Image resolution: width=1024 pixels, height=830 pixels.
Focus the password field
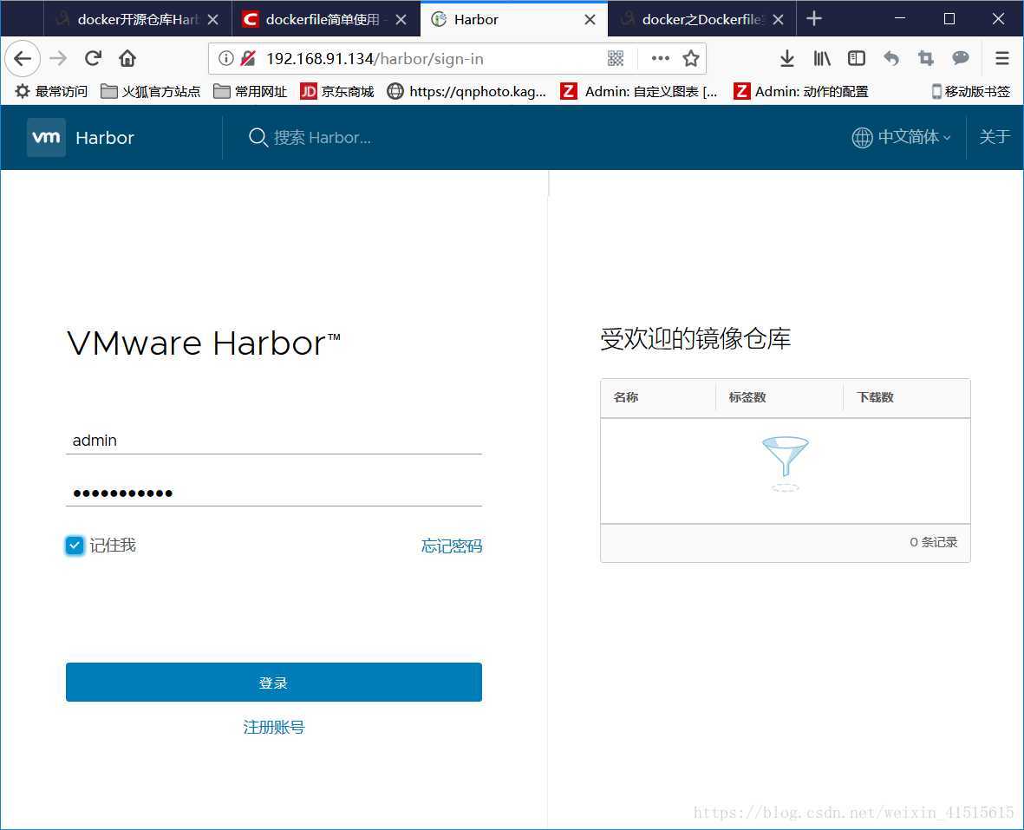[x=274, y=493]
